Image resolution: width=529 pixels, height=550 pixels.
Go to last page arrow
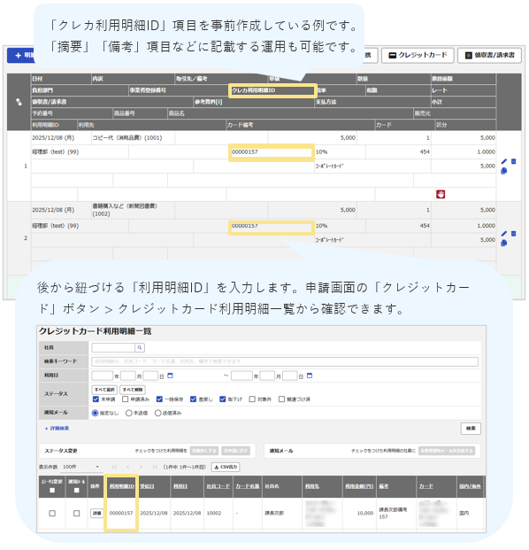(x=154, y=467)
